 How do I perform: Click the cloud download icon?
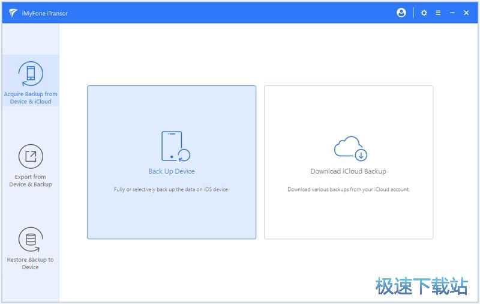(350, 148)
